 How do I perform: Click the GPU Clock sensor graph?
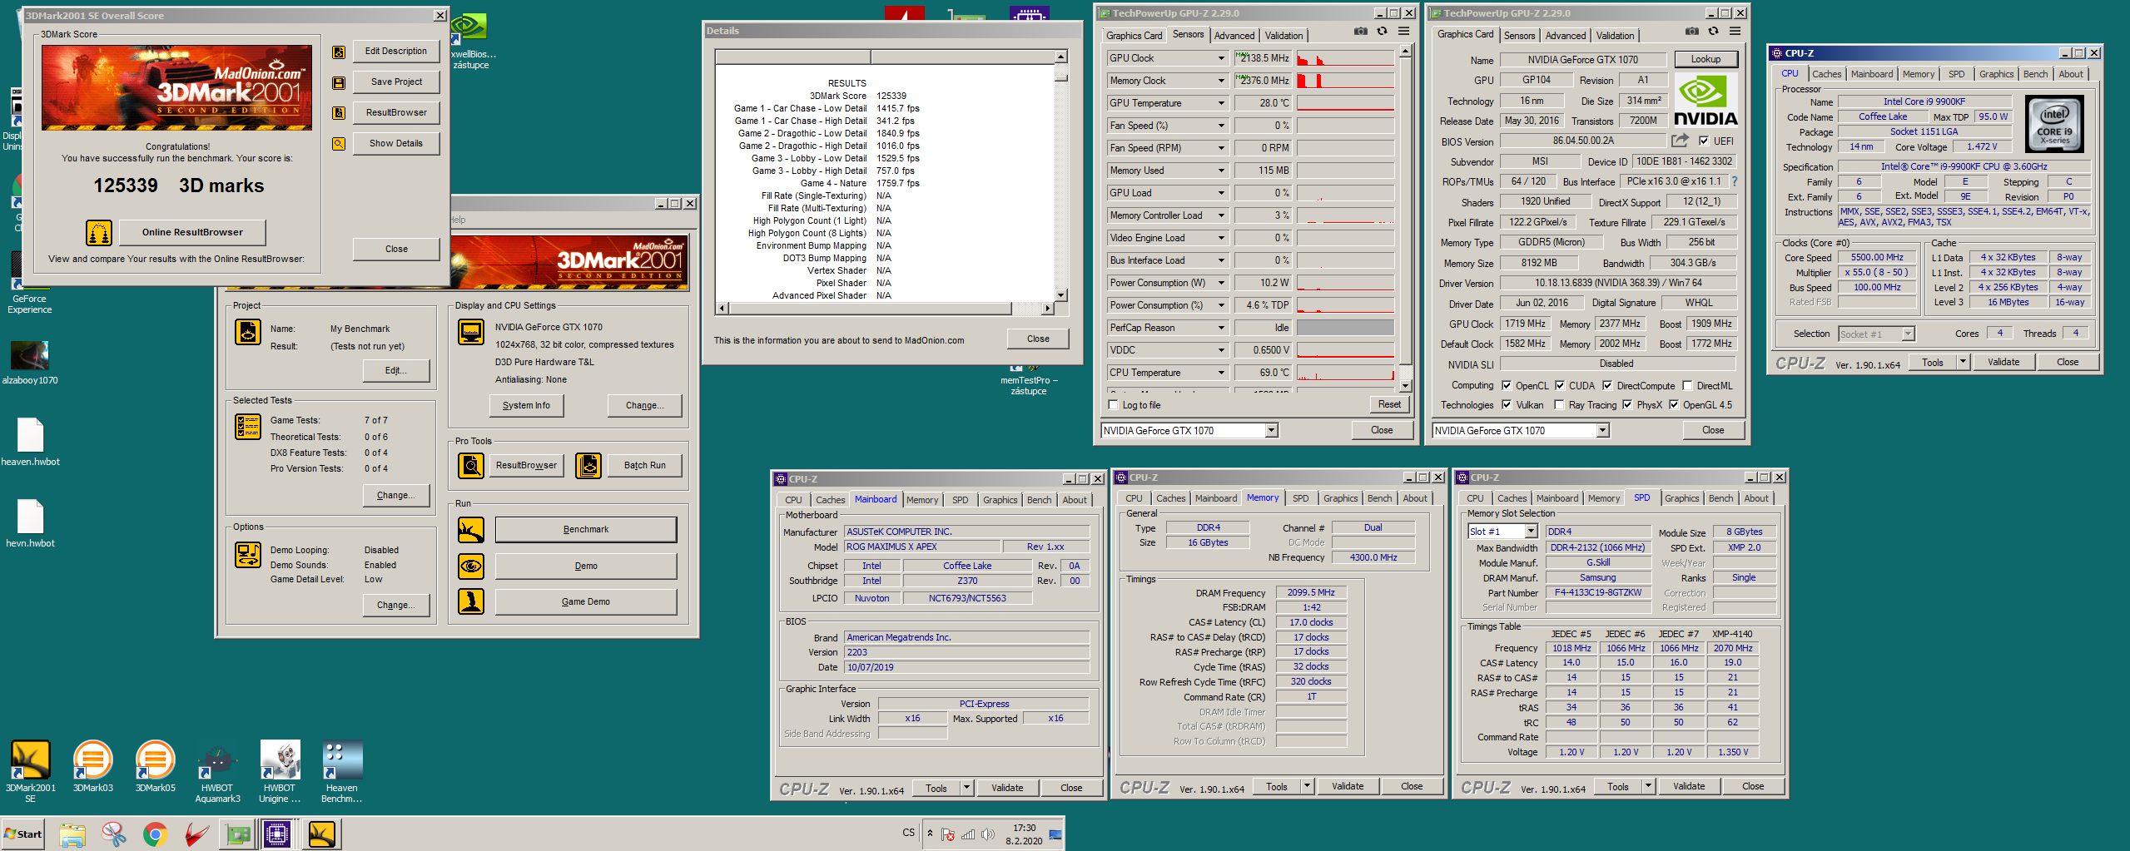(x=1345, y=58)
